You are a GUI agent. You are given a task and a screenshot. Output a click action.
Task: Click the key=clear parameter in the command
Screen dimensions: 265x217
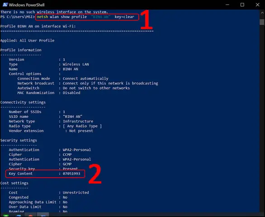tap(124, 17)
